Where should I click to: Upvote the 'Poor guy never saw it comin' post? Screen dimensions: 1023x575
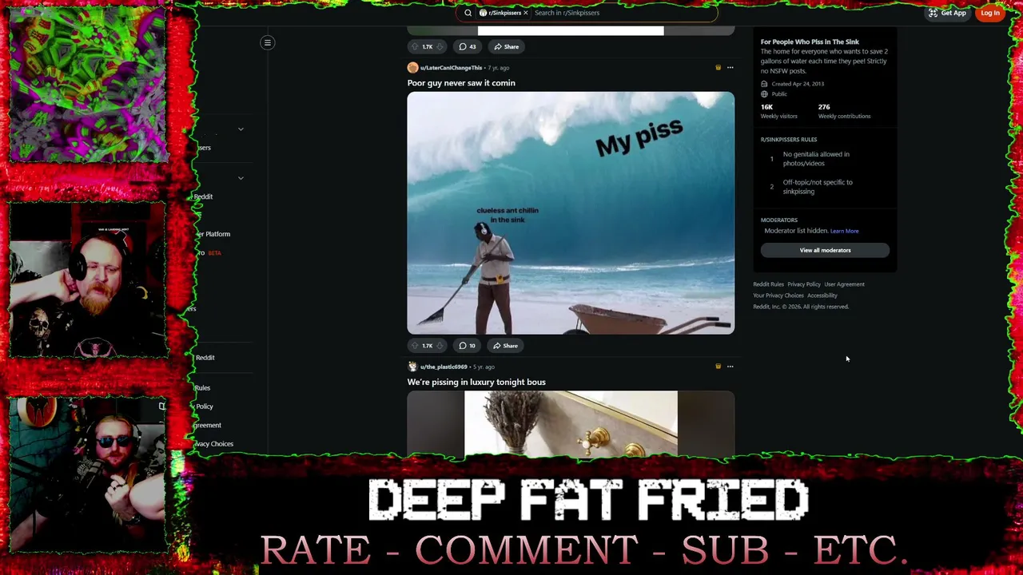click(x=415, y=346)
